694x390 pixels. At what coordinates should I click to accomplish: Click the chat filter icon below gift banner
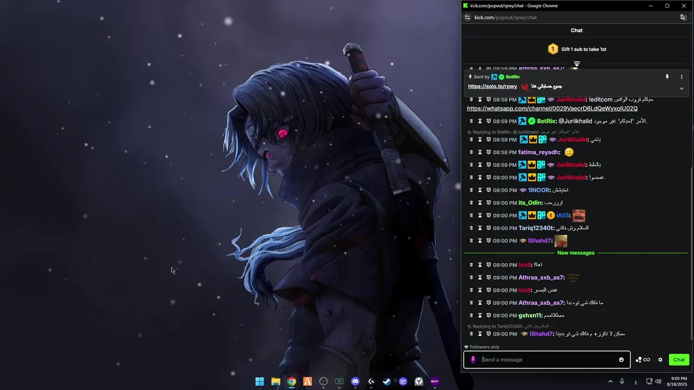click(577, 64)
